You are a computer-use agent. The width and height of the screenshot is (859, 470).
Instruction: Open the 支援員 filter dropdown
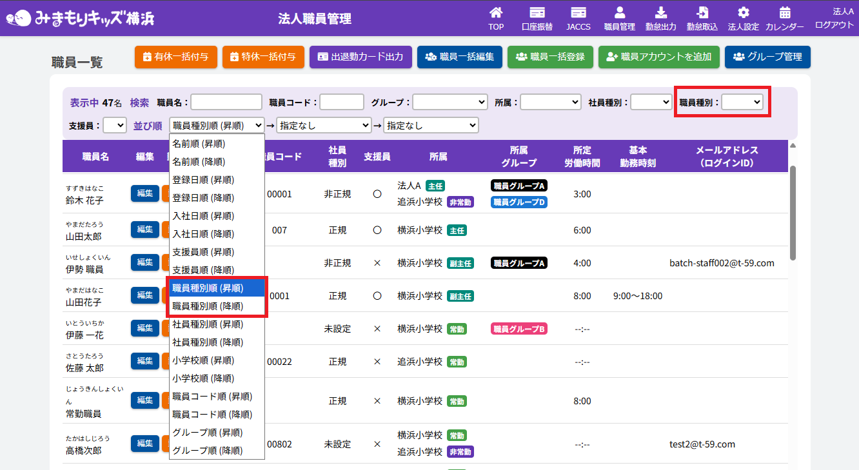tap(115, 125)
